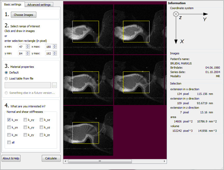Screen dimensions: 224x170
Task: Select the Default material properties radio
Action: tap(6, 73)
